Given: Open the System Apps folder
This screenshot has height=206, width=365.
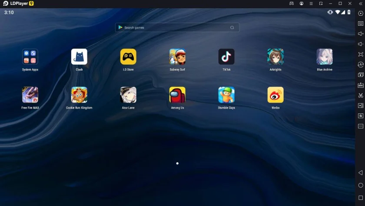Looking at the screenshot, I should [x=30, y=56].
